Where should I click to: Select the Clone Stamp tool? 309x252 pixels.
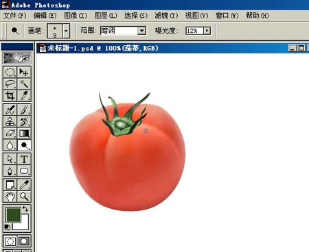tap(10, 122)
